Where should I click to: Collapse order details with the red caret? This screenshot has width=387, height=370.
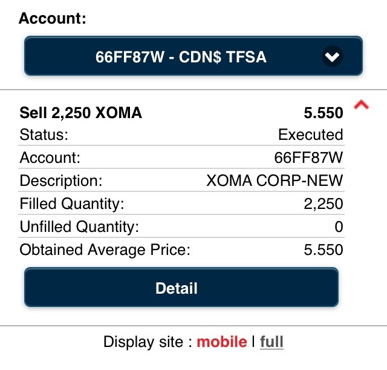[361, 106]
